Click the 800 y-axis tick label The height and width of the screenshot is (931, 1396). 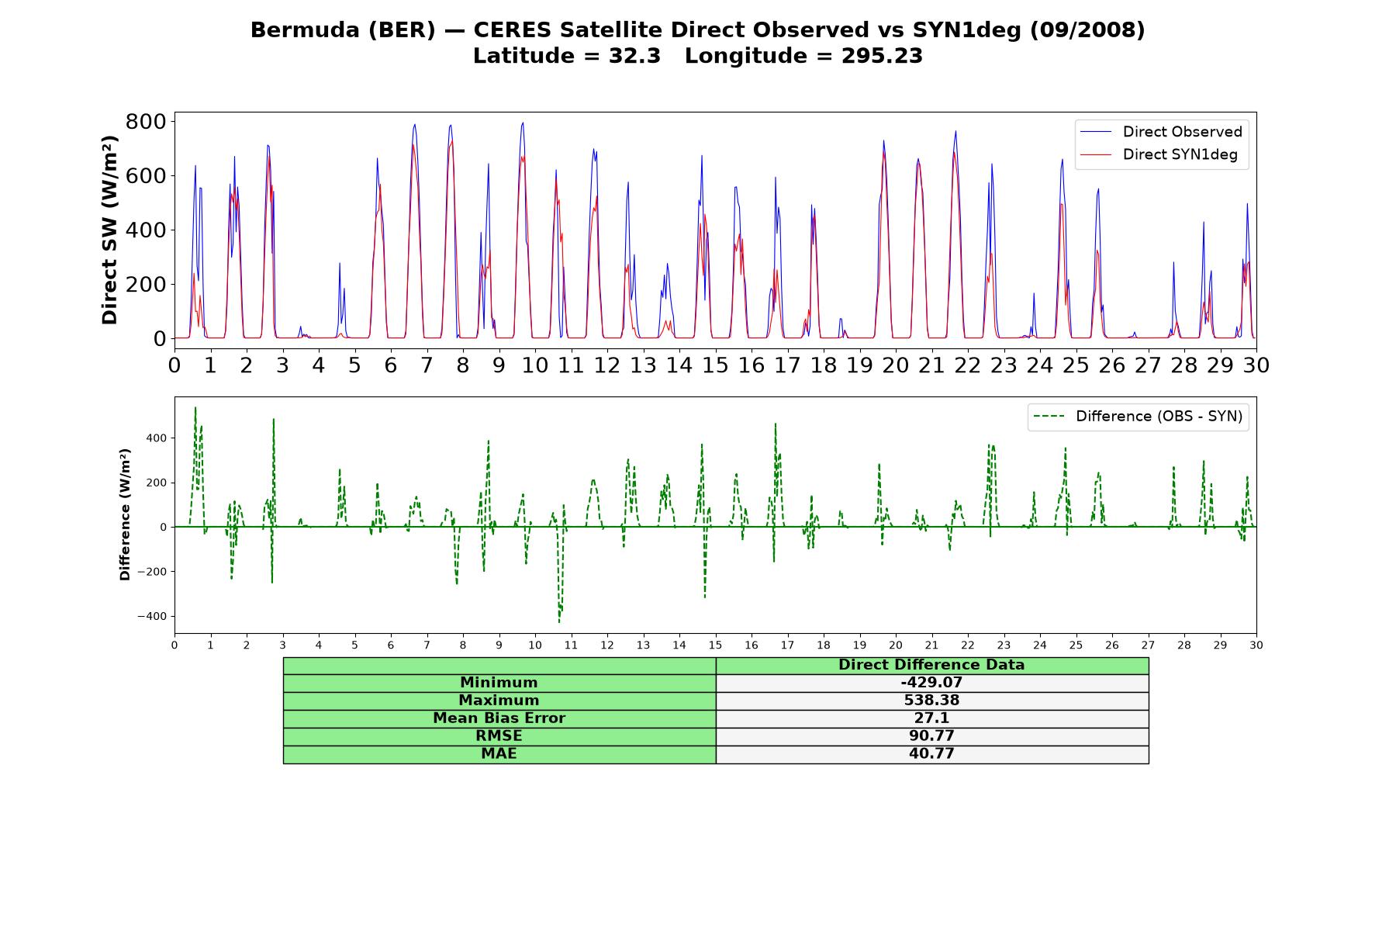pos(146,122)
